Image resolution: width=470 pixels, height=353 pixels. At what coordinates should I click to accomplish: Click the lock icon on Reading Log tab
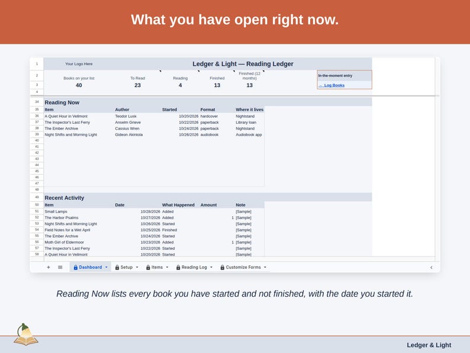(178, 267)
